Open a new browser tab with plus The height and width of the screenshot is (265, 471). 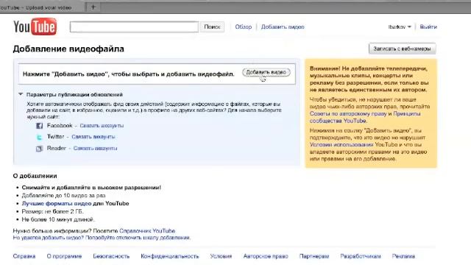click(x=93, y=7)
